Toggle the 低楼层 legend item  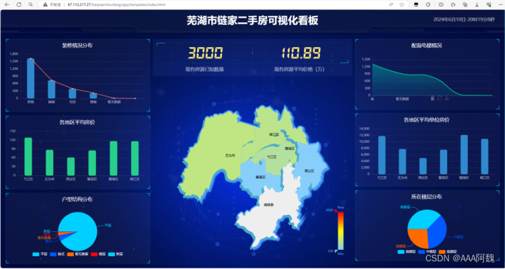(447, 251)
